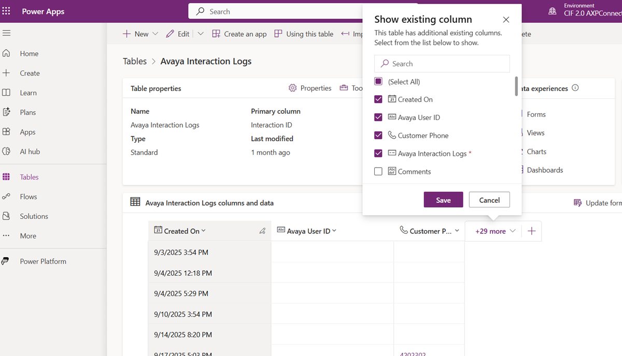This screenshot has width=622, height=356.
Task: Open the Avaya User ID column dropdown
Action: [x=334, y=231]
